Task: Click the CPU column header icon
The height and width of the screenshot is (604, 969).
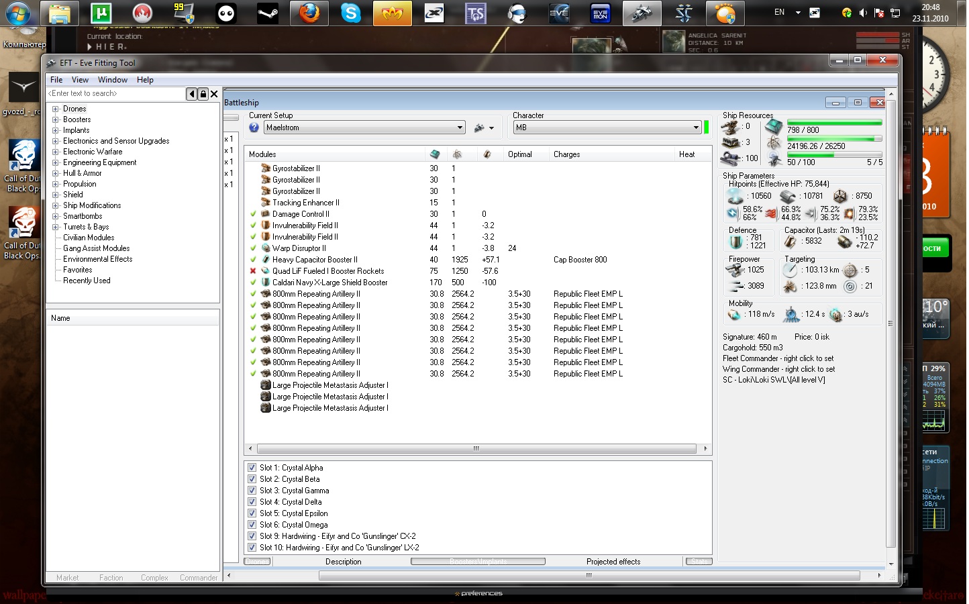Action: (435, 154)
